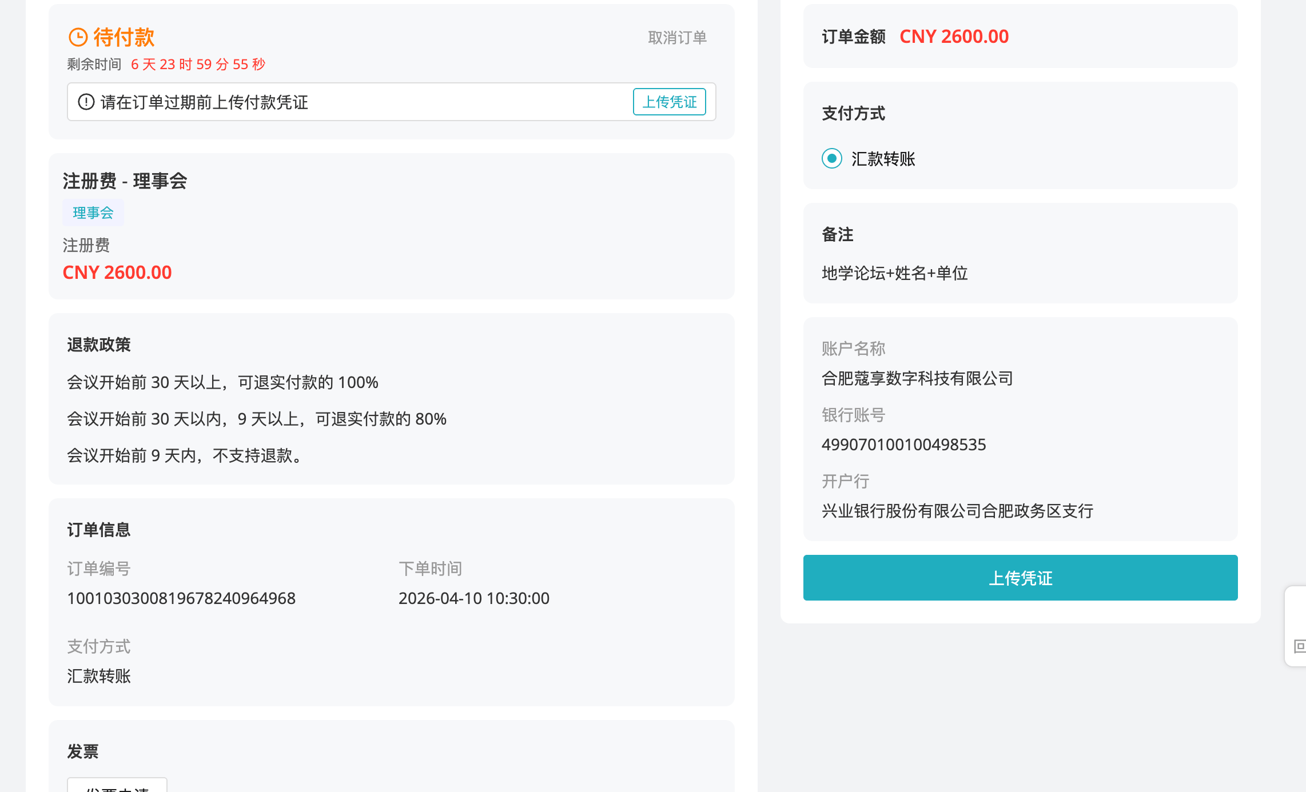Click the outlined 上传凭证 button in notice bar
This screenshot has width=1306, height=792.
pos(669,102)
